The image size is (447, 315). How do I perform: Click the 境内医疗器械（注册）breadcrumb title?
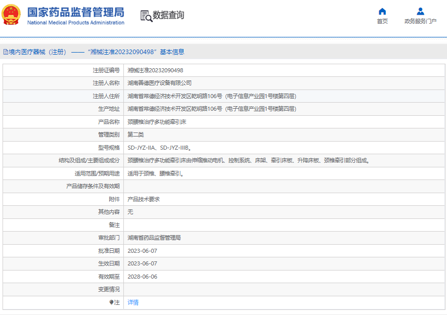37,52
